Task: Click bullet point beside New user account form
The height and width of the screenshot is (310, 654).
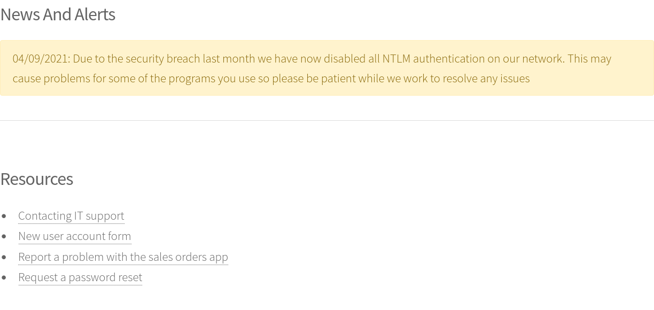Action: pyautogui.click(x=4, y=237)
